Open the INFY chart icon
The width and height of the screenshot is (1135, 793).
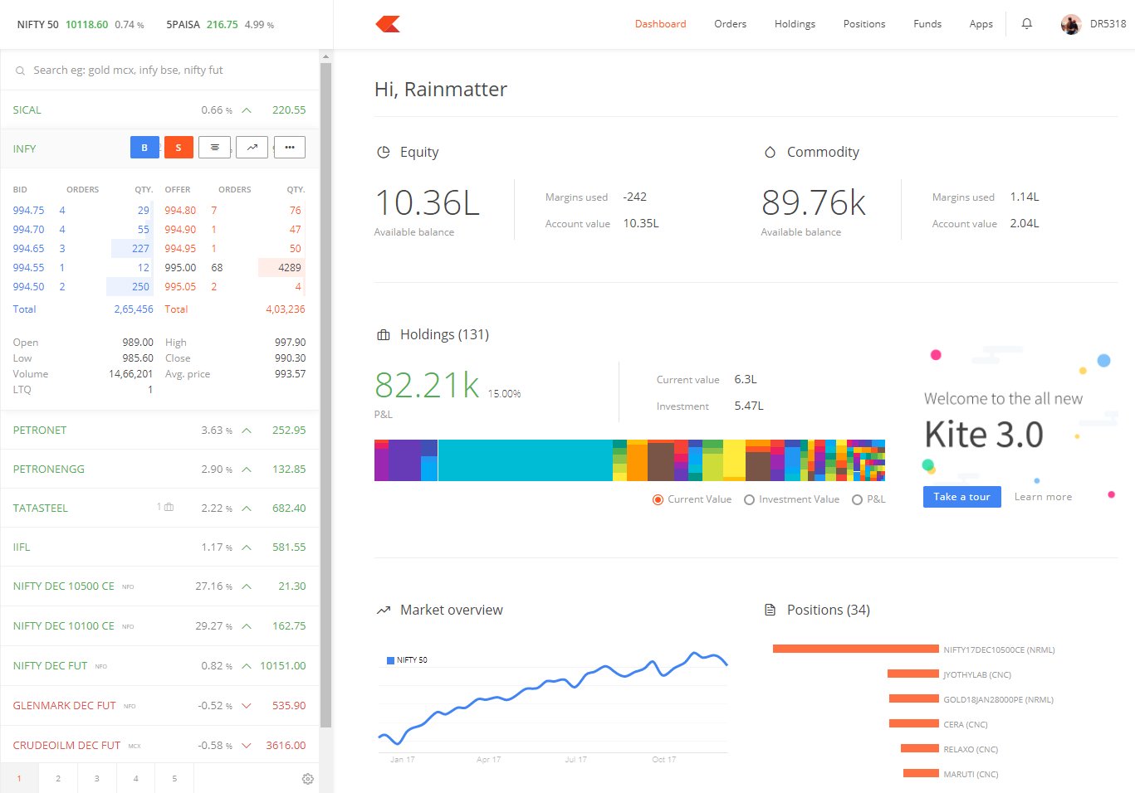click(x=252, y=148)
